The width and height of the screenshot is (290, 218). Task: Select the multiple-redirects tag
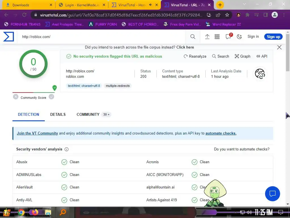[x=118, y=86]
